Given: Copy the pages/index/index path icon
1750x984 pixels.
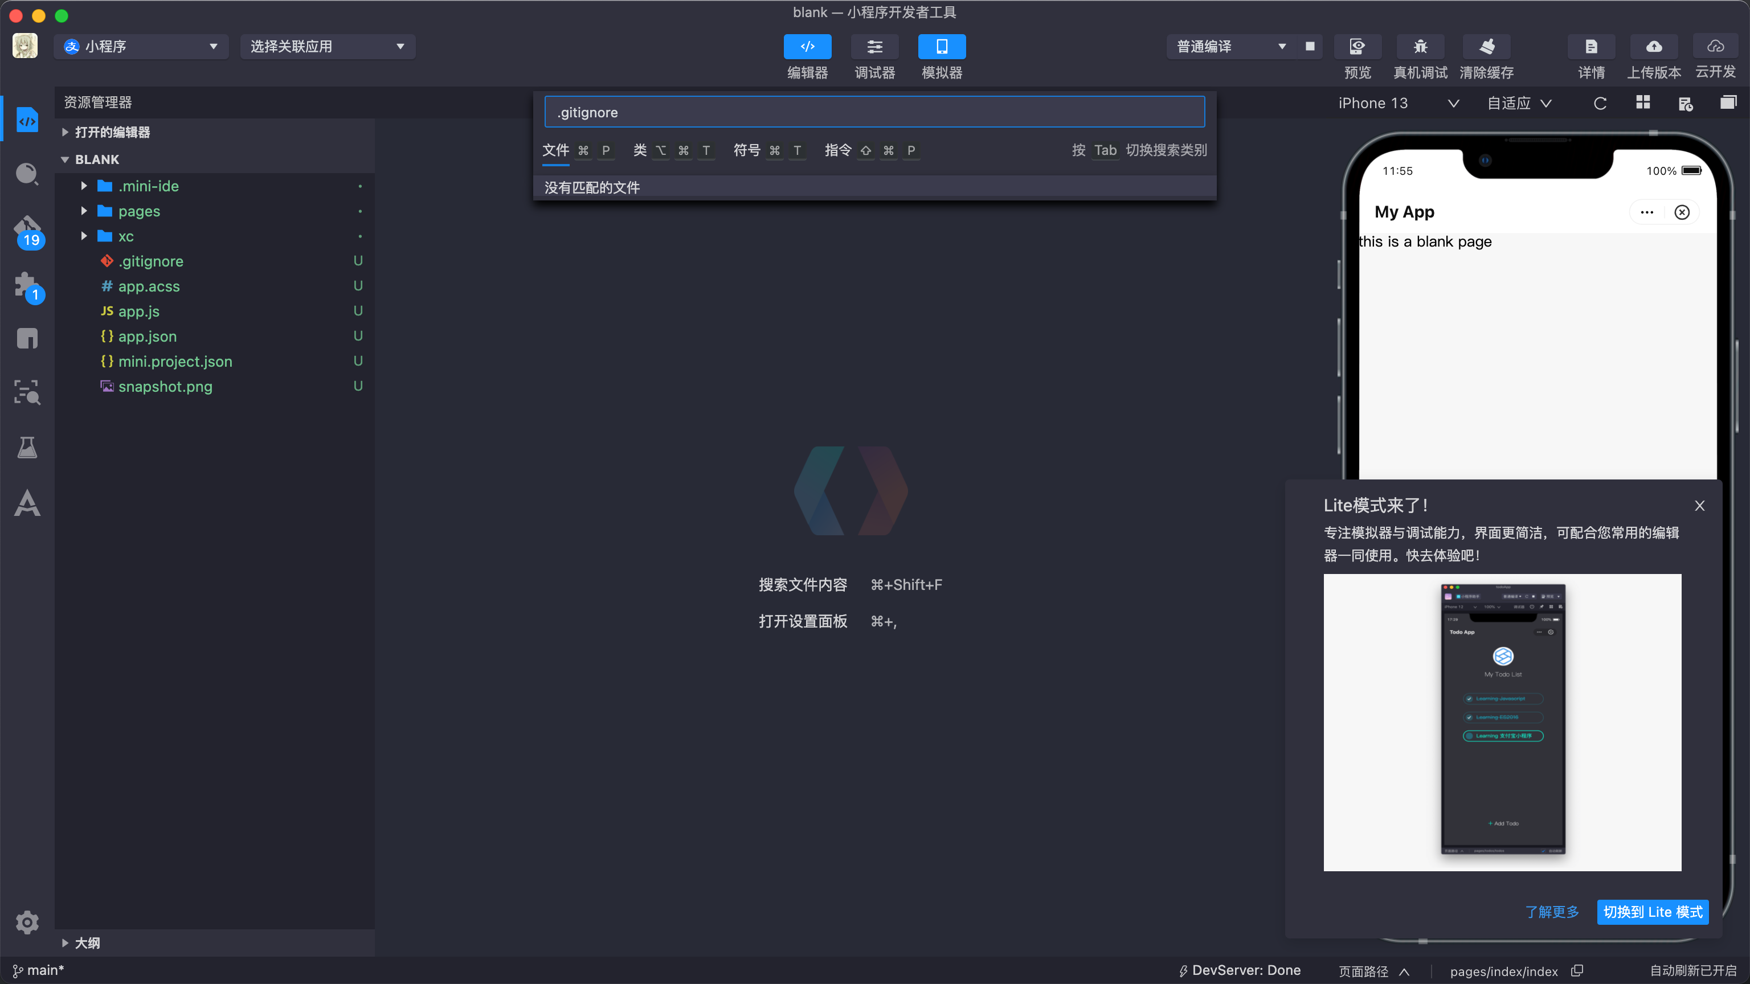Looking at the screenshot, I should click(x=1577, y=970).
